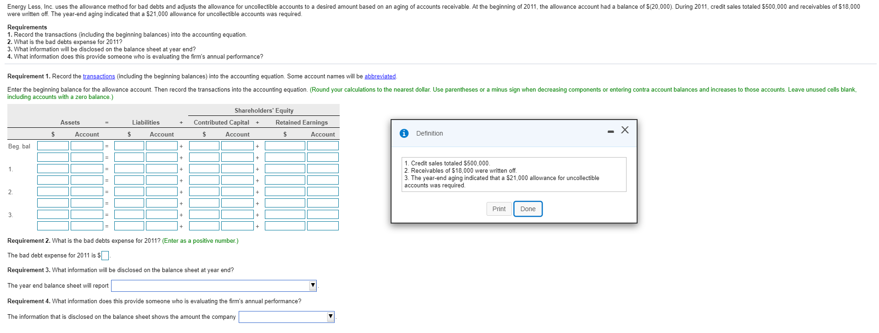Screen dimensions: 879x333
Task: Focus the Liabilities dollar cell in row 2.
Action: pyautogui.click(x=129, y=191)
